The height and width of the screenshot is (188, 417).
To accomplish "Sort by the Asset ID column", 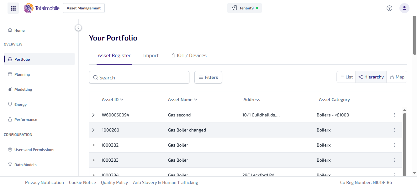I will (113, 99).
